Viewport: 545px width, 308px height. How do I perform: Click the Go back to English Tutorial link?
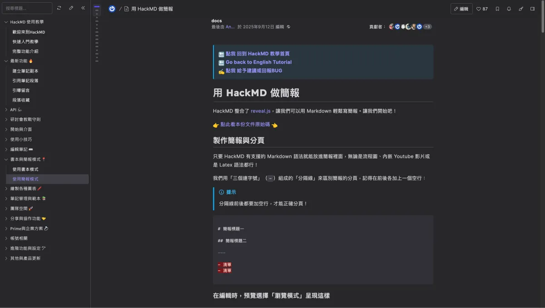tap(258, 62)
